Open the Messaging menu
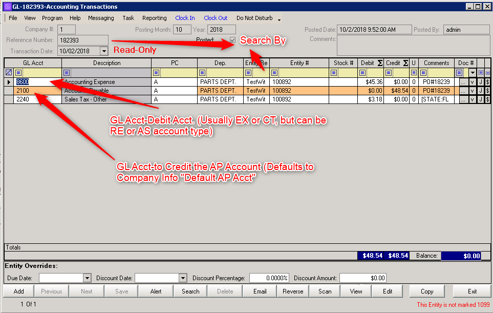 click(x=101, y=18)
